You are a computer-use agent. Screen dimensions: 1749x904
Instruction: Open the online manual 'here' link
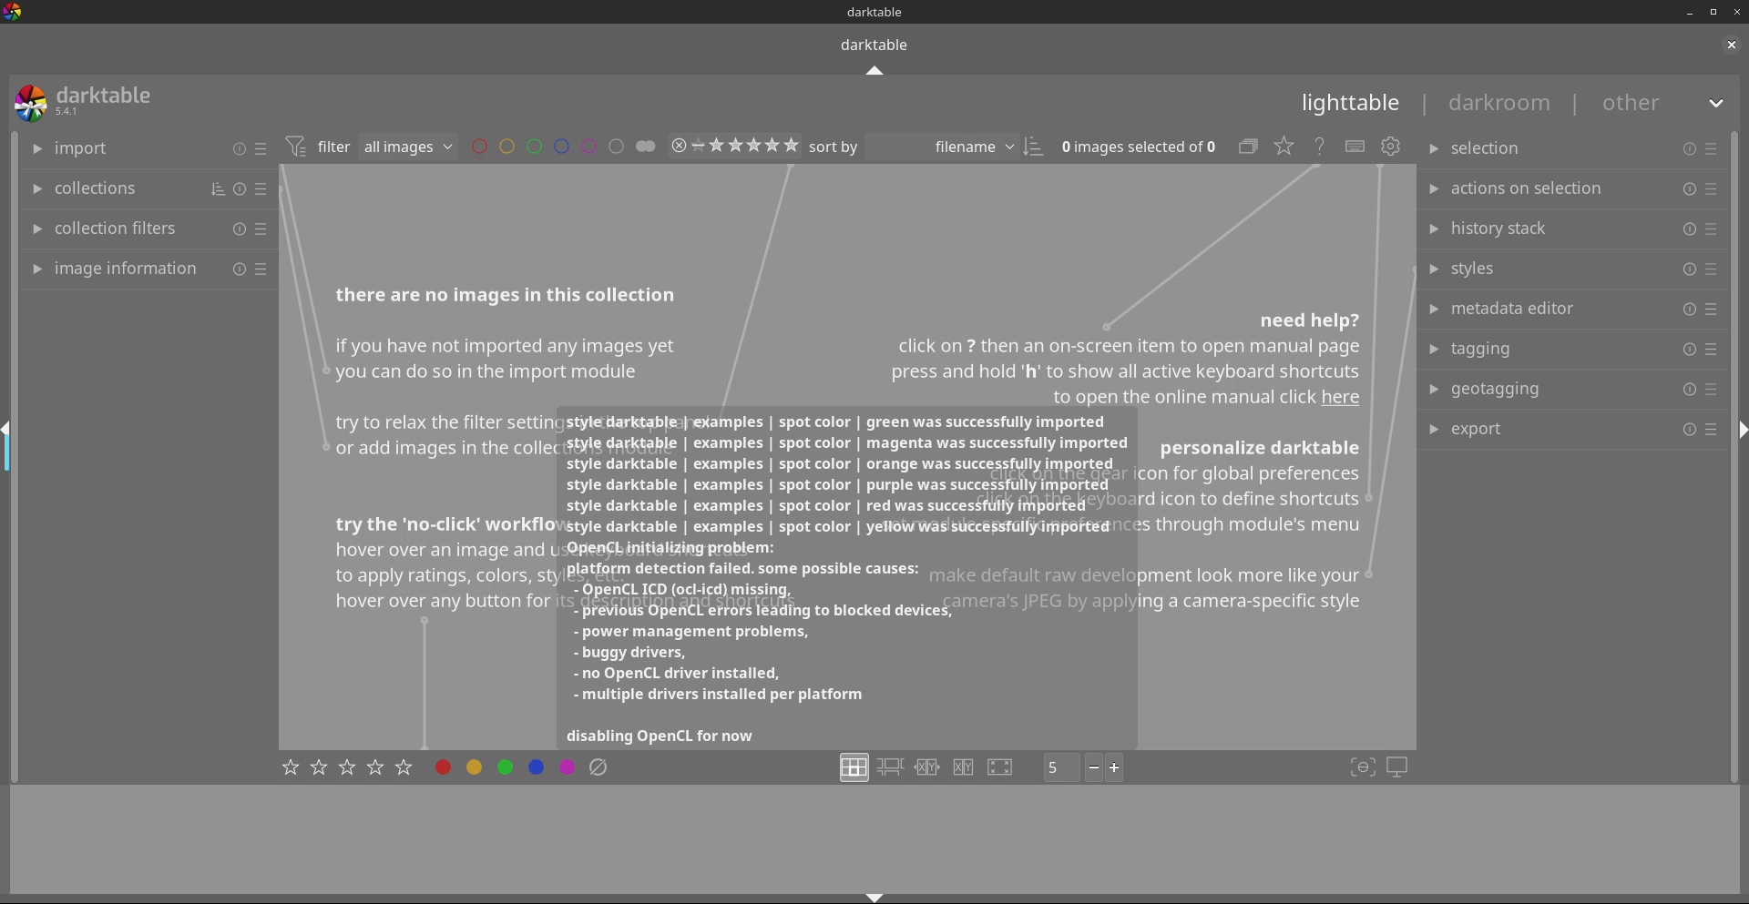[x=1339, y=397]
